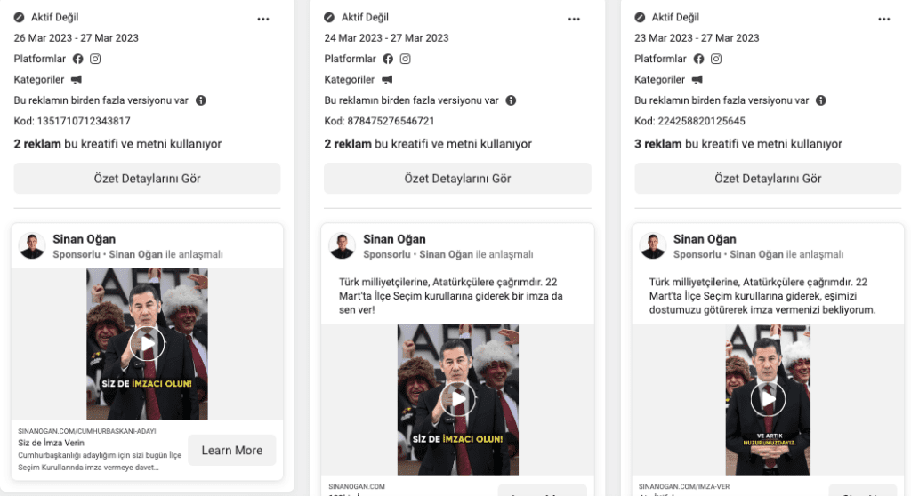Image resolution: width=911 pixels, height=496 pixels.
Task: Click the megaphone category icon on the 26 Mar ad
Action: (x=77, y=80)
